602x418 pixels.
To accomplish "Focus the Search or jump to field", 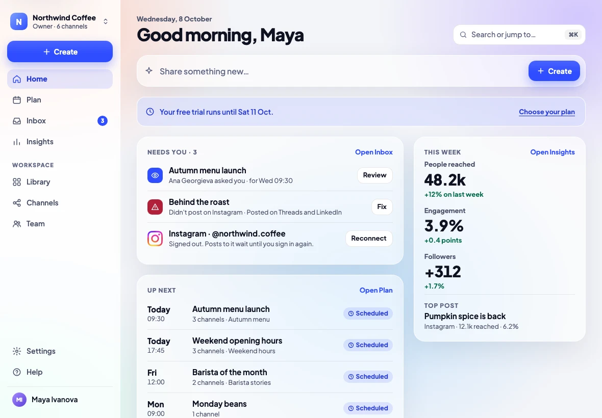I will pyautogui.click(x=519, y=35).
